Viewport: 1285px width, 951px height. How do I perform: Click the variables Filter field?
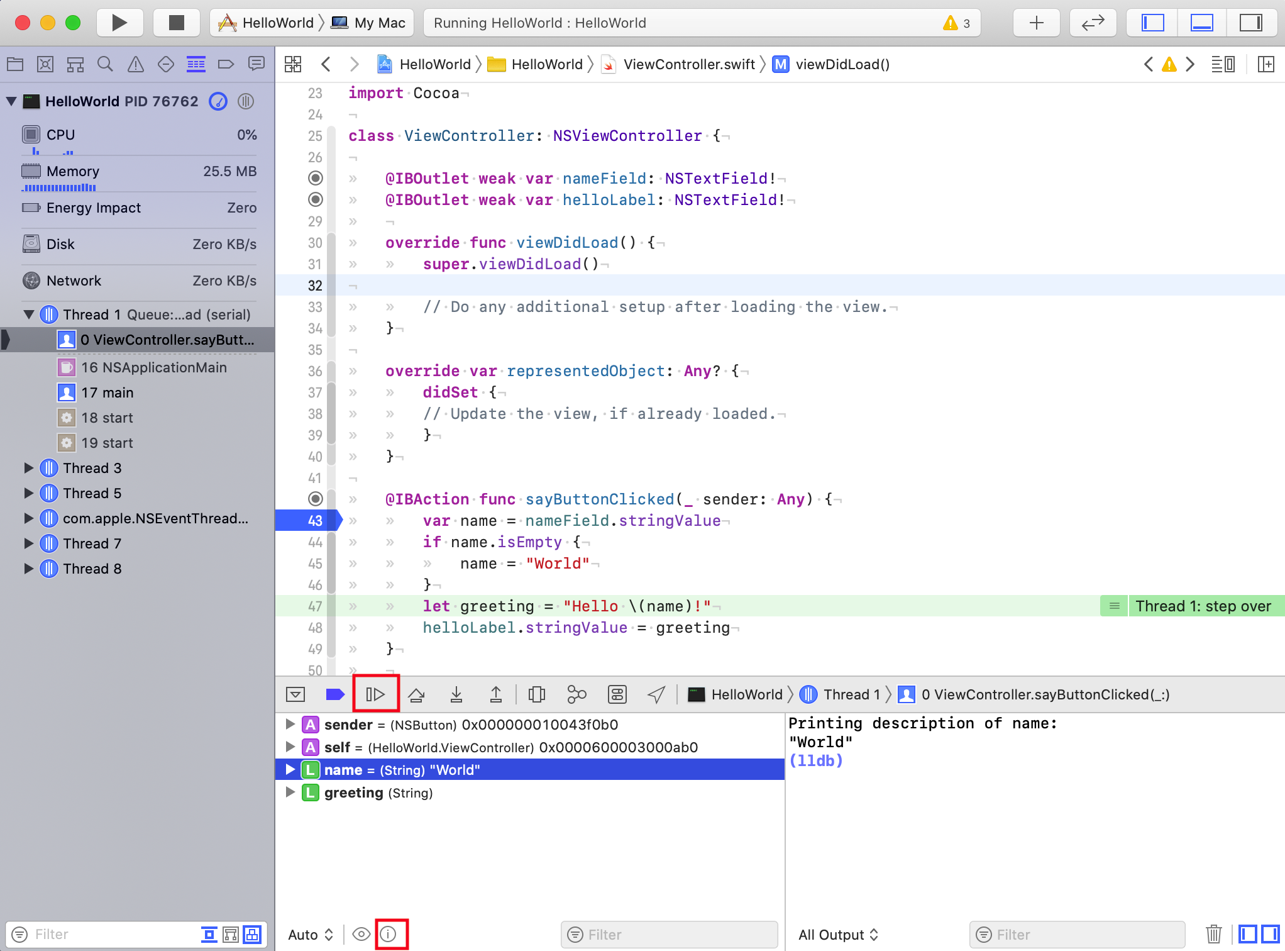[x=669, y=935]
